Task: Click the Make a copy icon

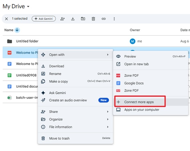Action: [x=43, y=81]
